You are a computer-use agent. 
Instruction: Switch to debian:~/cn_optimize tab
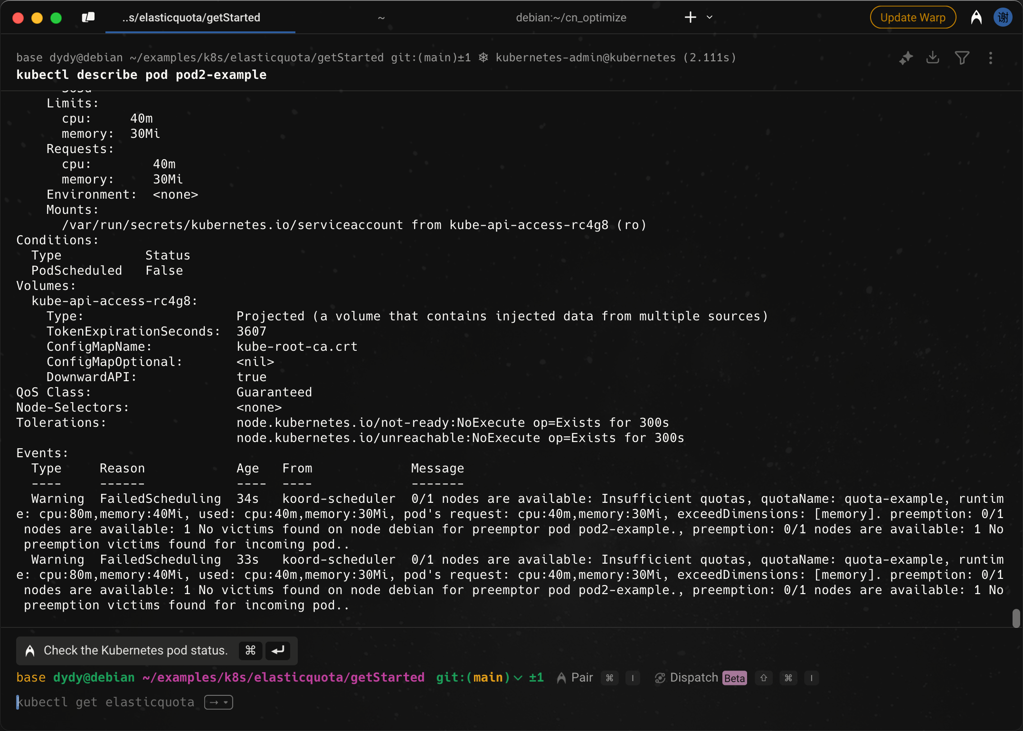coord(571,18)
